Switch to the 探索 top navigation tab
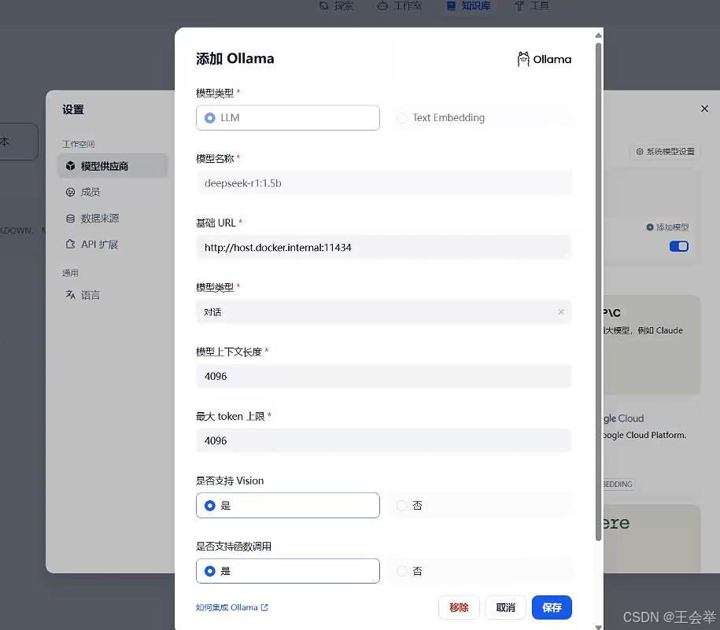The image size is (720, 630). click(x=337, y=6)
